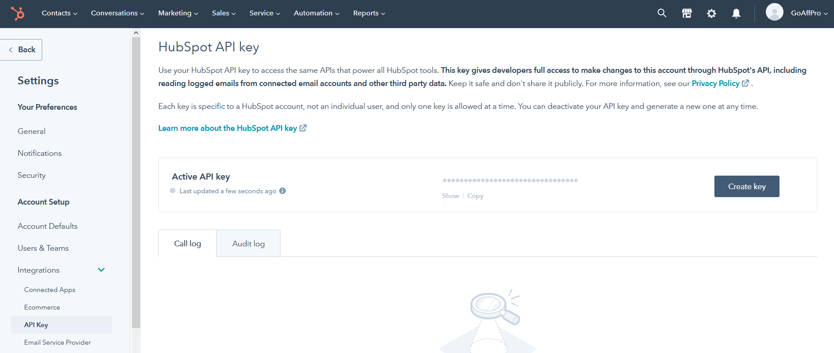Open Users & Teams in sidebar

(43, 248)
